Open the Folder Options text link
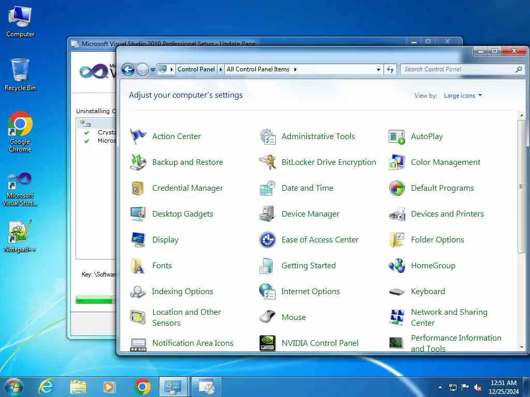 click(x=437, y=240)
